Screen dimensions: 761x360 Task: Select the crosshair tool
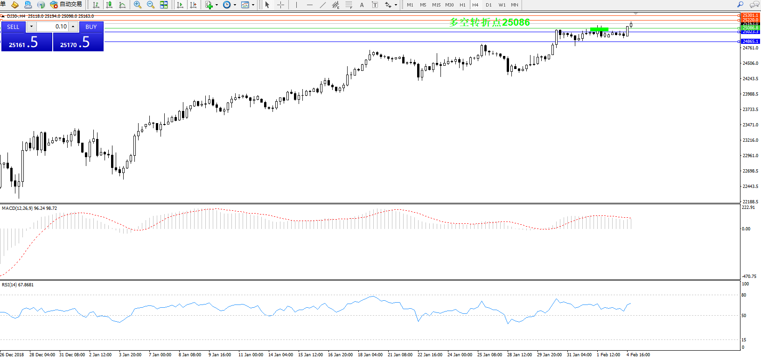click(x=280, y=5)
